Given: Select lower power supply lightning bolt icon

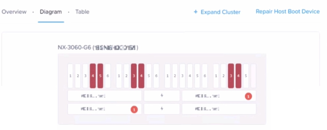Looking at the screenshot, I should 162,109.
